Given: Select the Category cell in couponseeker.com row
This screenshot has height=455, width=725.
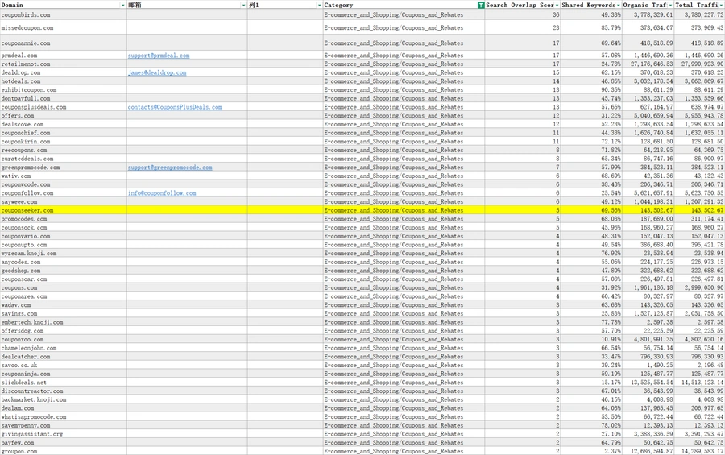Looking at the screenshot, I should click(x=404, y=210).
